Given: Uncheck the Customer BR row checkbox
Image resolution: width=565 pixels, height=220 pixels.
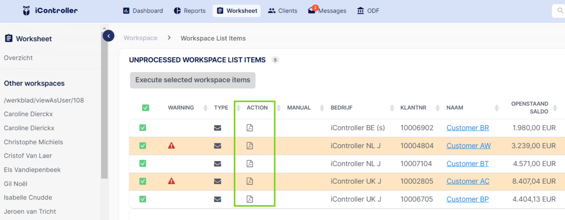Looking at the screenshot, I should [x=143, y=128].
